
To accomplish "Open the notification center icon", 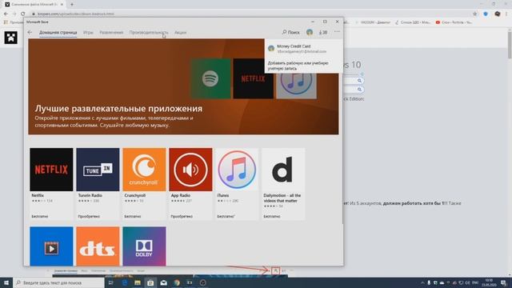I will [x=503, y=282].
